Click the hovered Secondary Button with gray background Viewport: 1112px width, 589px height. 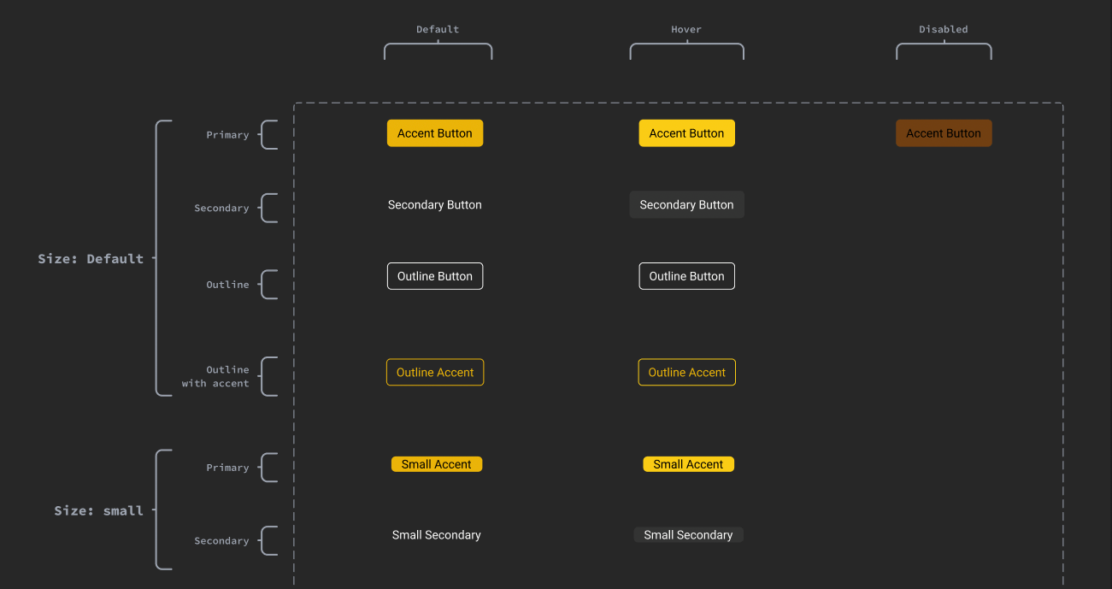(686, 205)
